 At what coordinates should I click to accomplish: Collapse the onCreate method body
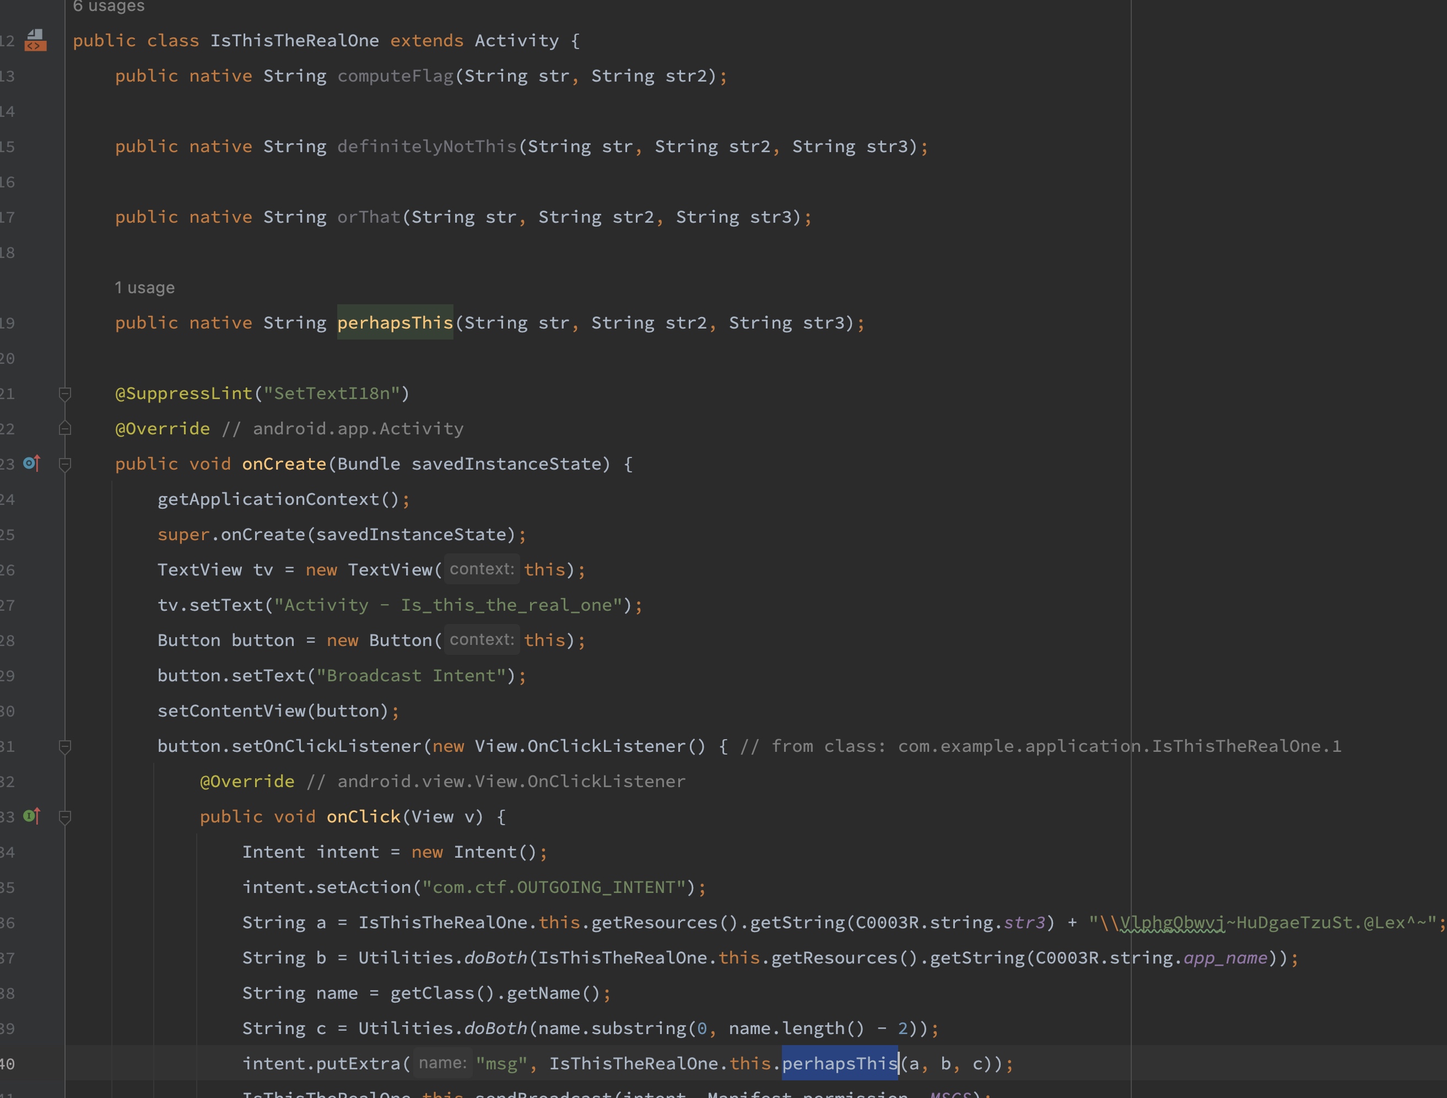tap(65, 464)
